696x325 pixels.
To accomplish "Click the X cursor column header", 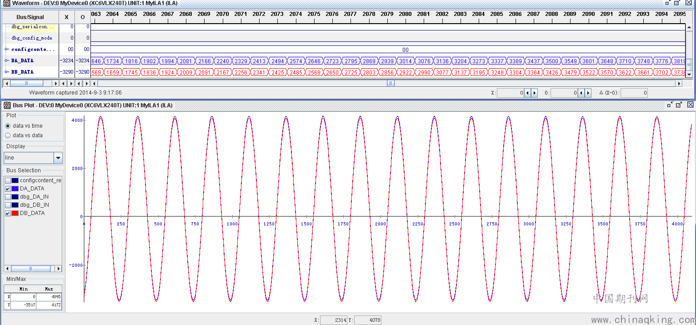I will pos(67,17).
